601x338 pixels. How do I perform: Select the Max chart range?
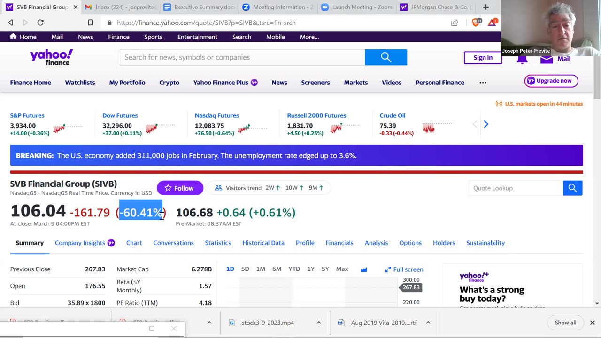[x=342, y=269]
